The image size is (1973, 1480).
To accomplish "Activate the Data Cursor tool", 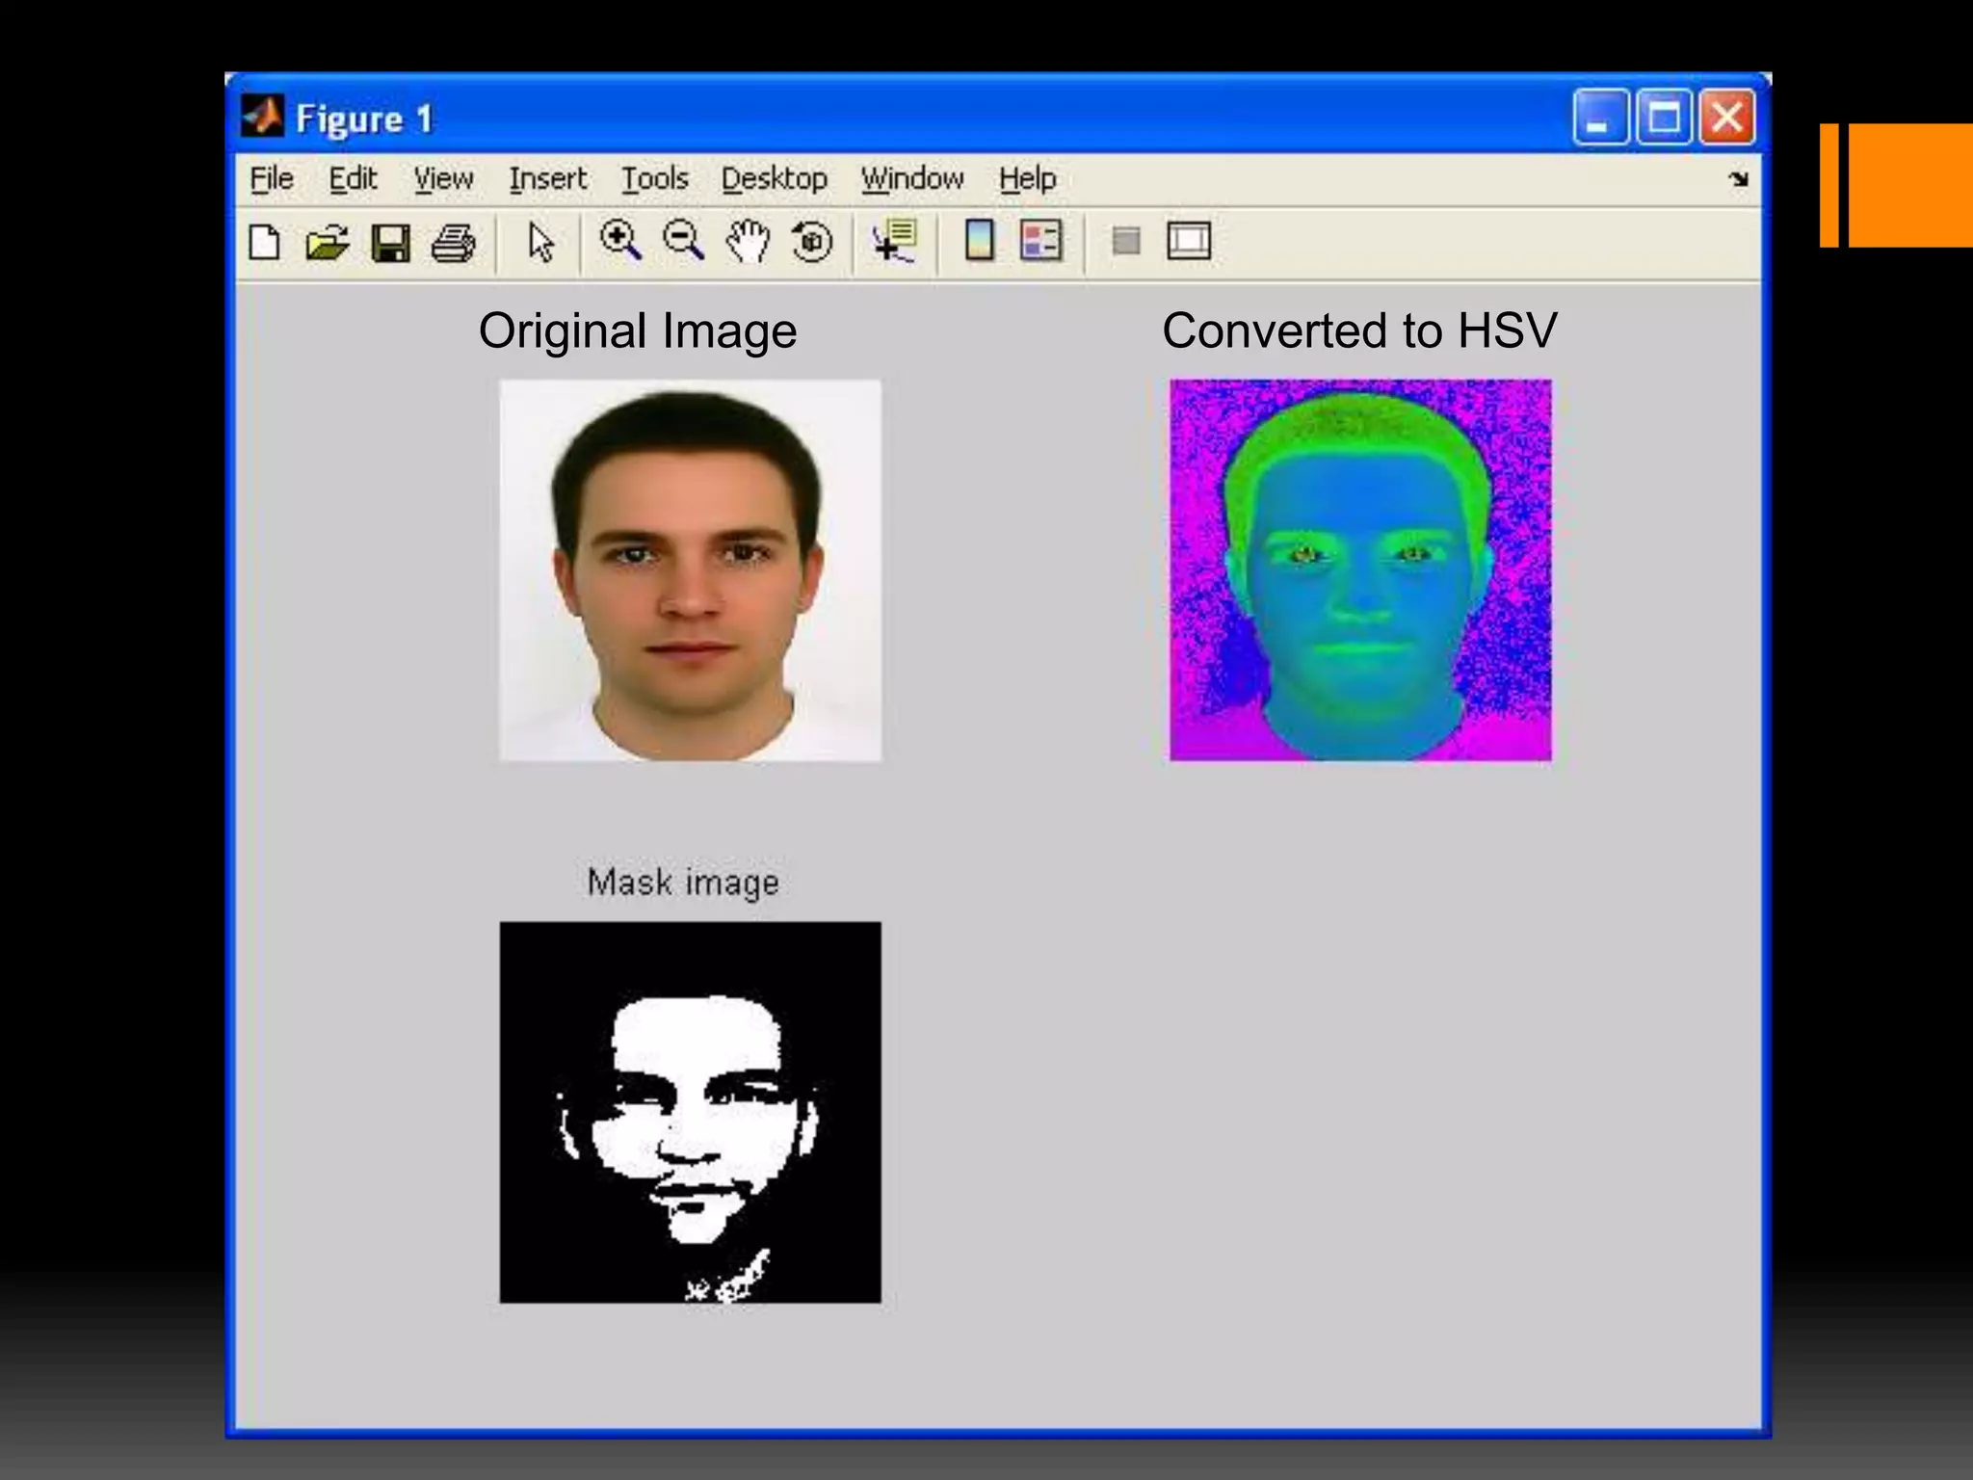I will pos(895,242).
